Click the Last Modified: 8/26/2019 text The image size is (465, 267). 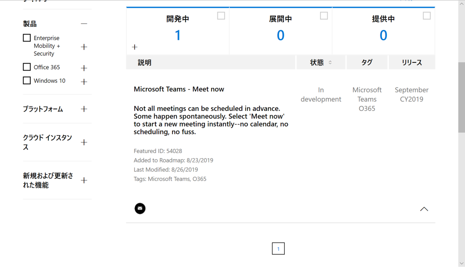166,170
